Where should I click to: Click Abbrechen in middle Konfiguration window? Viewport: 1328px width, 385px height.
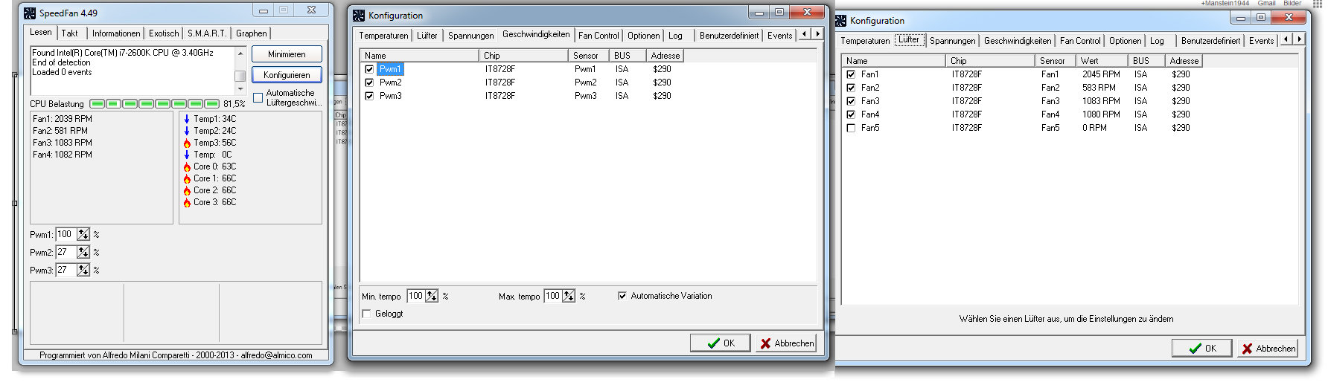click(786, 343)
